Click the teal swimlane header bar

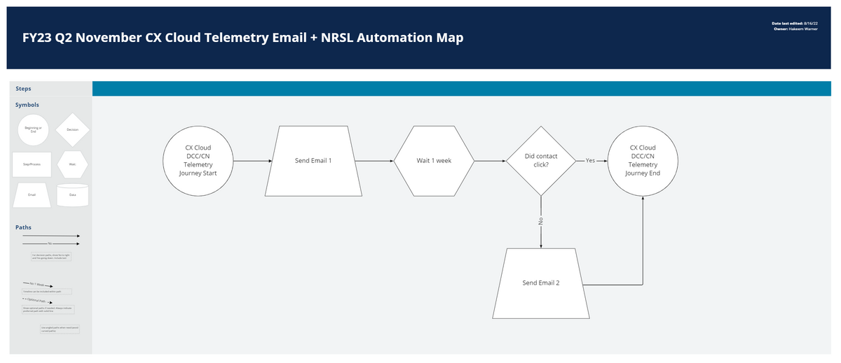(463, 89)
